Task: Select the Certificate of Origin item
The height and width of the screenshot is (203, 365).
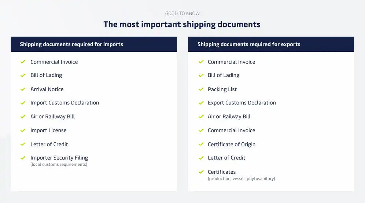Action: tap(232, 144)
